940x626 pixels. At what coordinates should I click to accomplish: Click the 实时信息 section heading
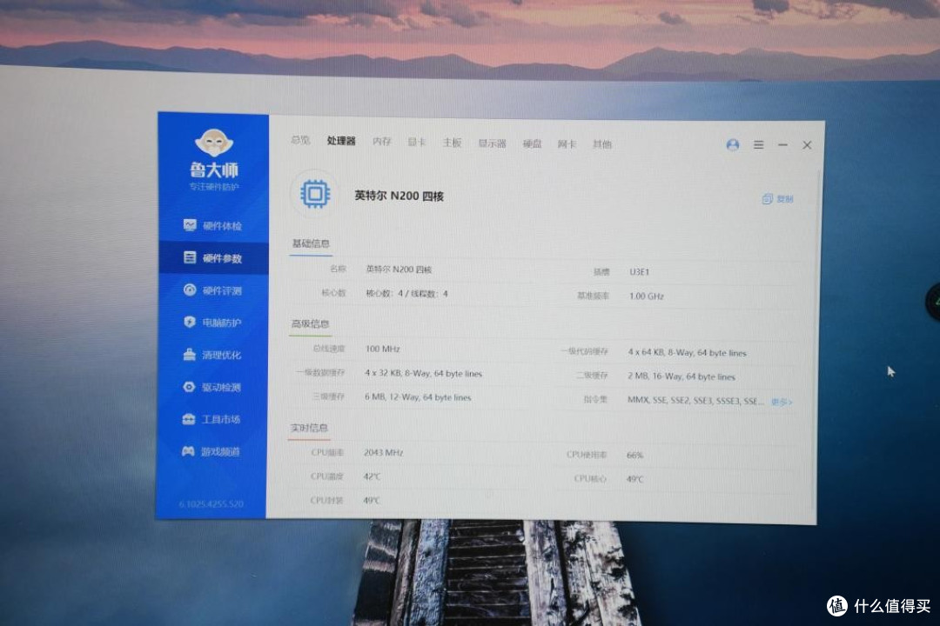(309, 428)
